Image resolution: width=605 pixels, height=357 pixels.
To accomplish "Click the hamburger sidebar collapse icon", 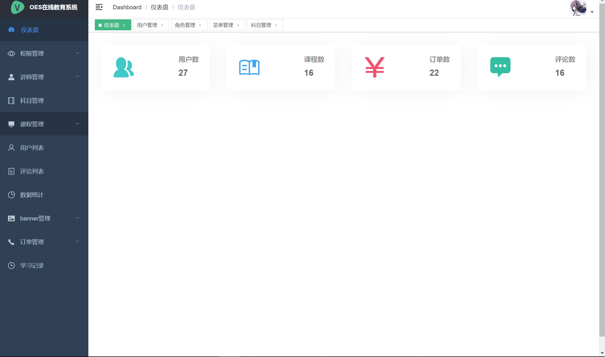I will [99, 7].
